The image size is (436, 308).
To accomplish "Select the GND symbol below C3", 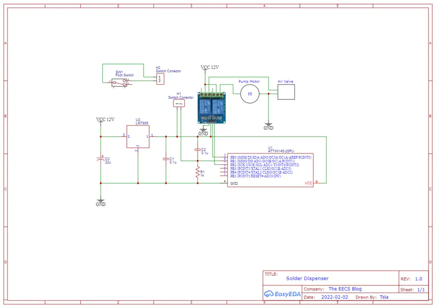I will coord(100,202).
